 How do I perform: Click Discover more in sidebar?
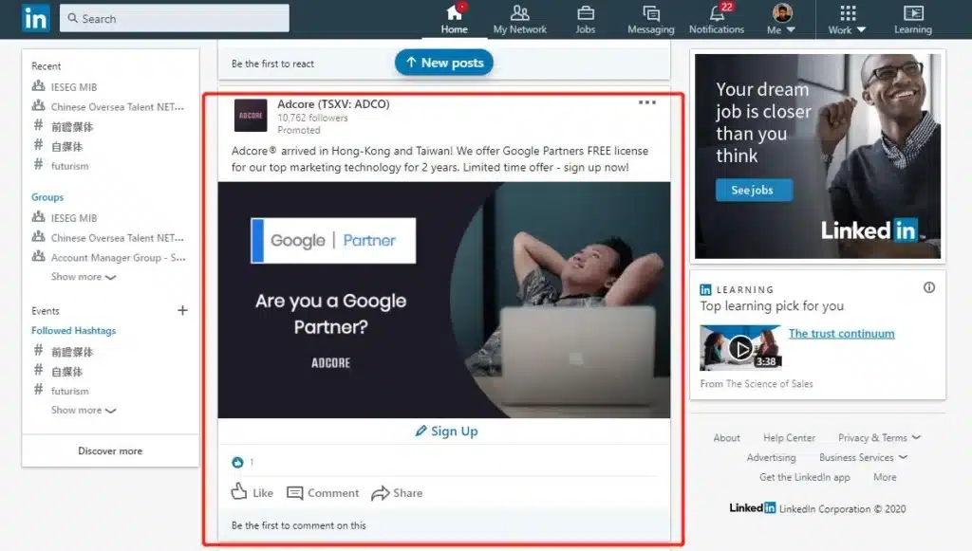pos(110,450)
